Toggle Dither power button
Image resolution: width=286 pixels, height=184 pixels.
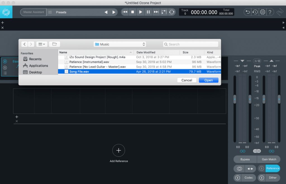click(261, 178)
